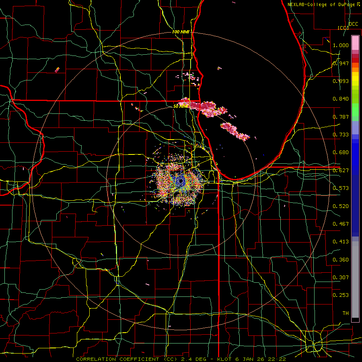Click the TH threshold label on the scale
Image resolution: width=362 pixels, height=362 pixels.
tap(346, 313)
